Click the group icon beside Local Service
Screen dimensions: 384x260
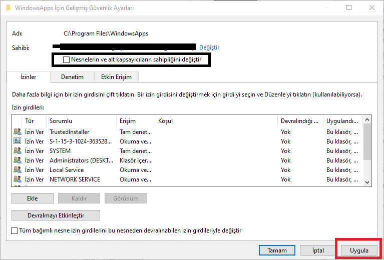click(18, 169)
